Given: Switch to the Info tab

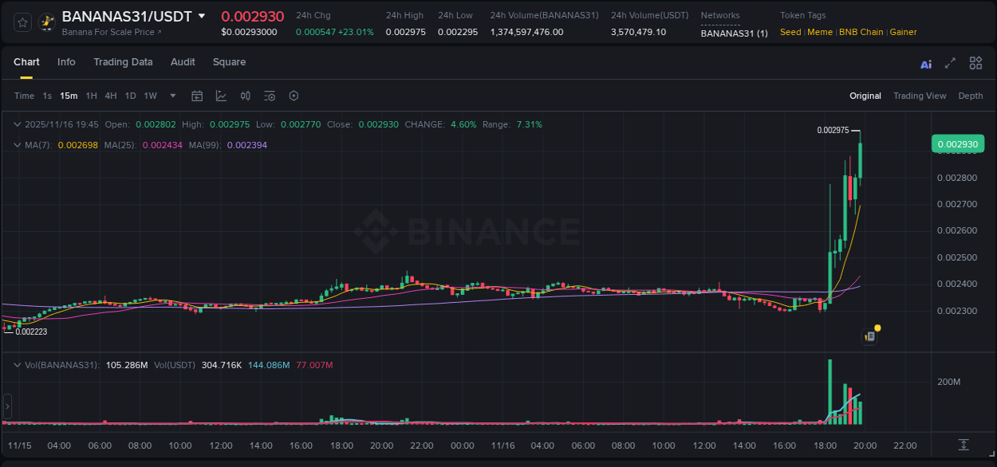Looking at the screenshot, I should click(66, 62).
